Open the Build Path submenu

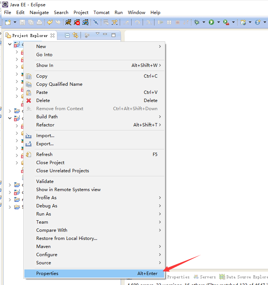pos(94,117)
